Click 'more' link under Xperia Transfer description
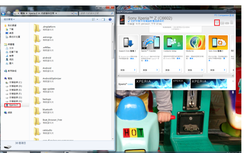Viewport: 245px width, 153px height. pos(147,60)
